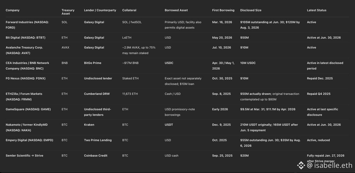Select the Disclosed Size column header

pyautogui.click(x=251, y=10)
